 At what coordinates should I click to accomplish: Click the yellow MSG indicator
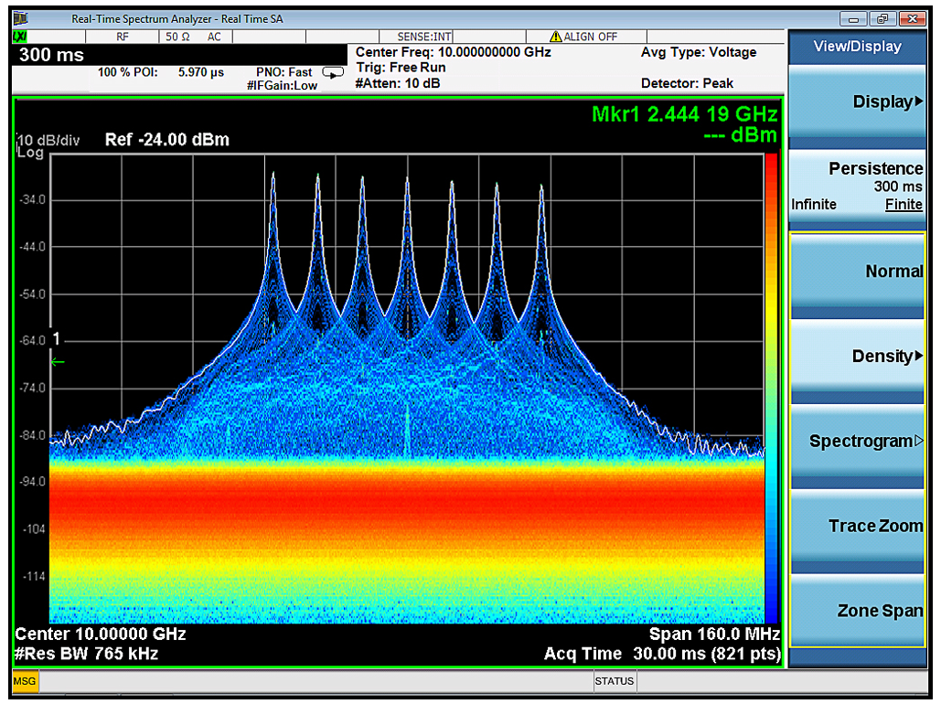click(25, 681)
